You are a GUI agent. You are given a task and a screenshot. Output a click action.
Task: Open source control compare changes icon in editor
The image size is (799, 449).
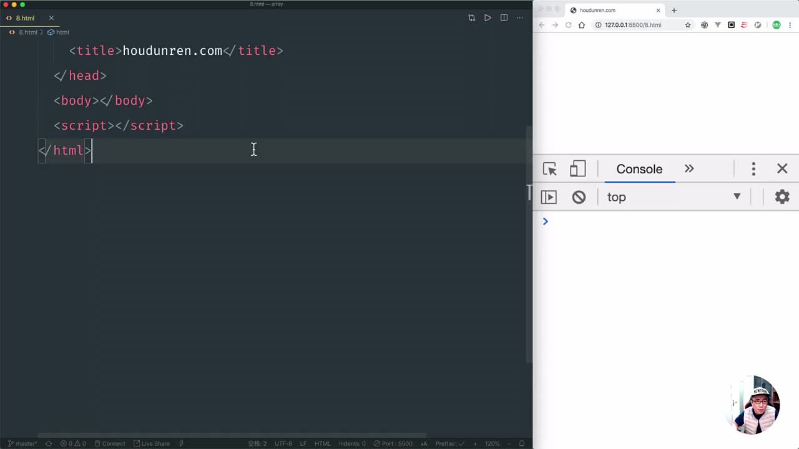coord(471,18)
